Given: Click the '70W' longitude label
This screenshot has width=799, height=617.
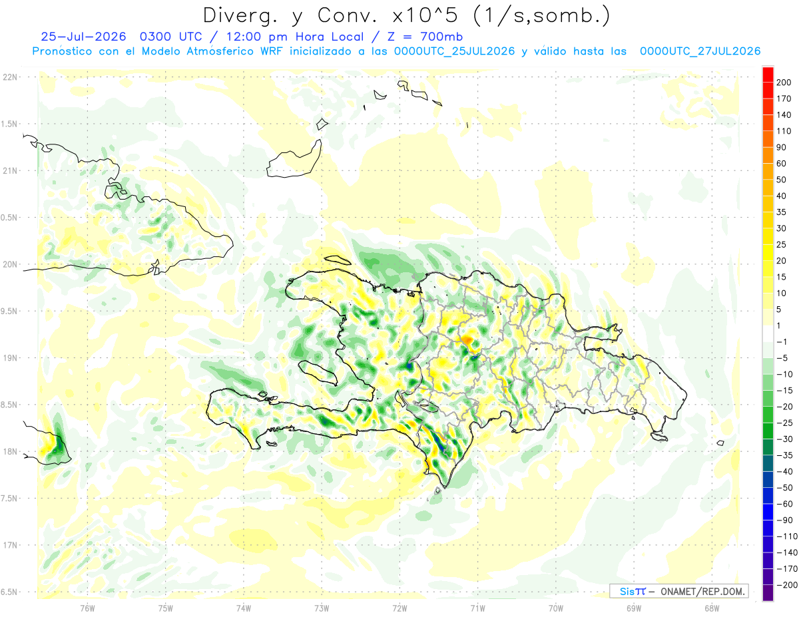Looking at the screenshot, I should pos(555,608).
